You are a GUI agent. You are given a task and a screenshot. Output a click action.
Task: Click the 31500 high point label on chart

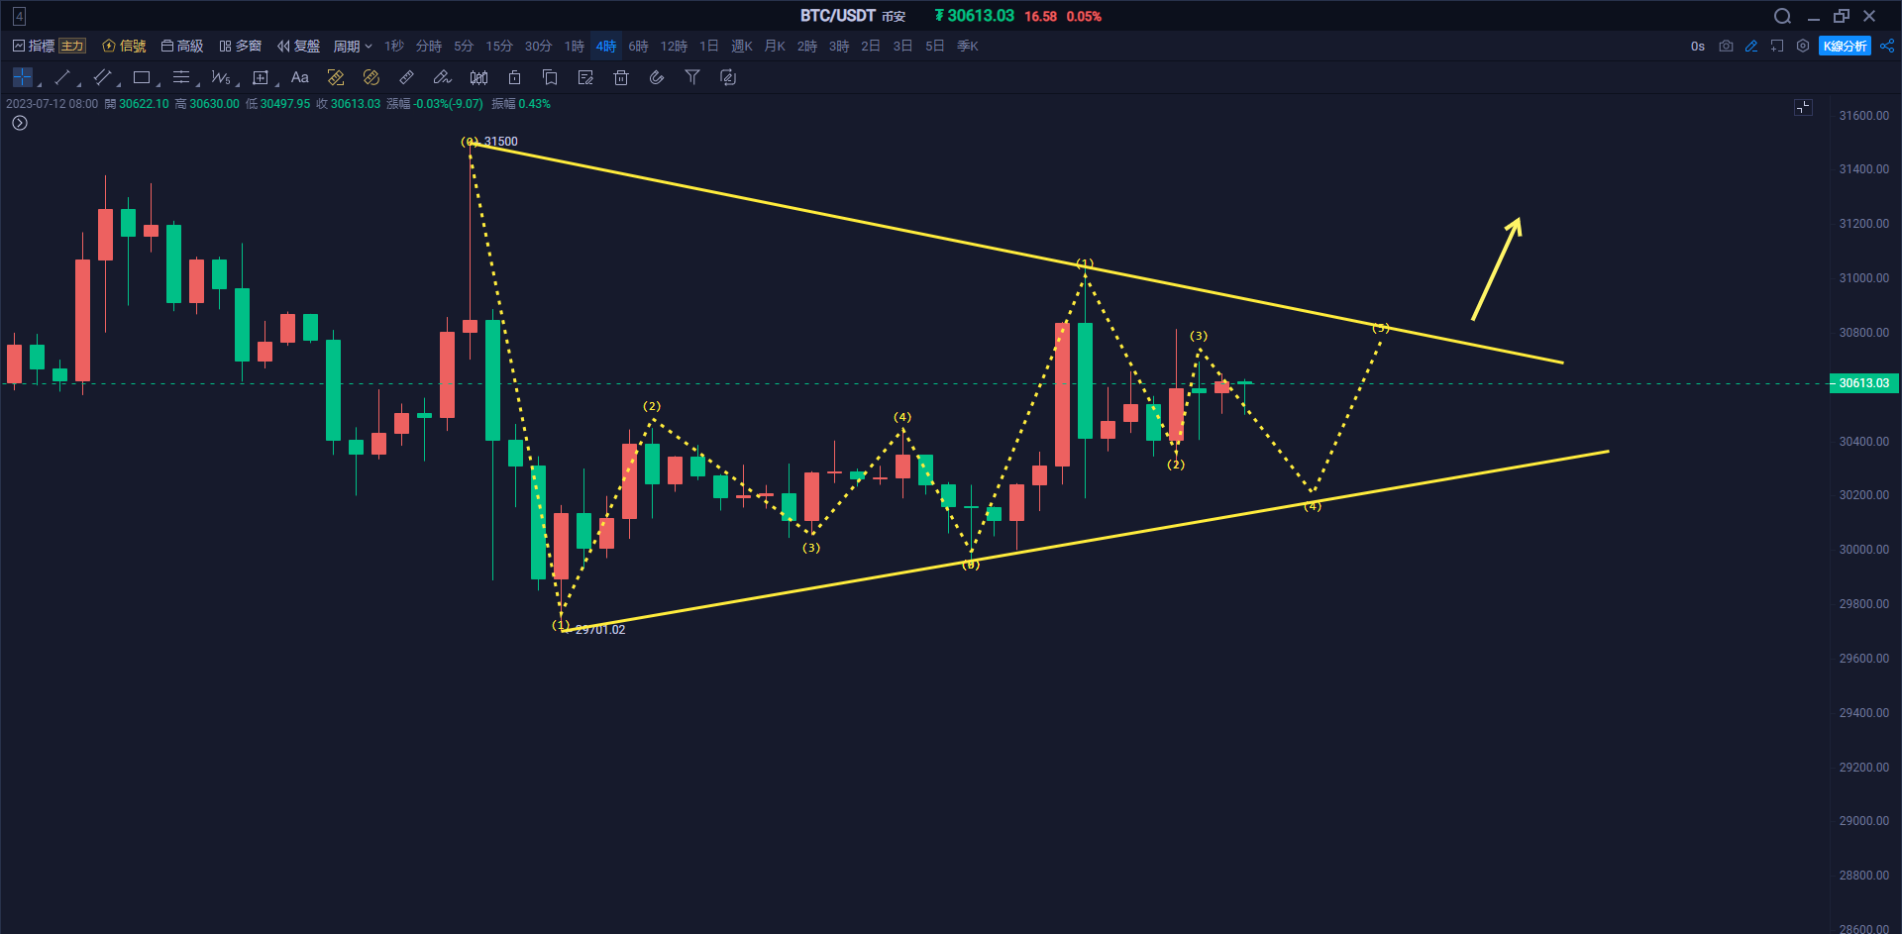point(501,142)
